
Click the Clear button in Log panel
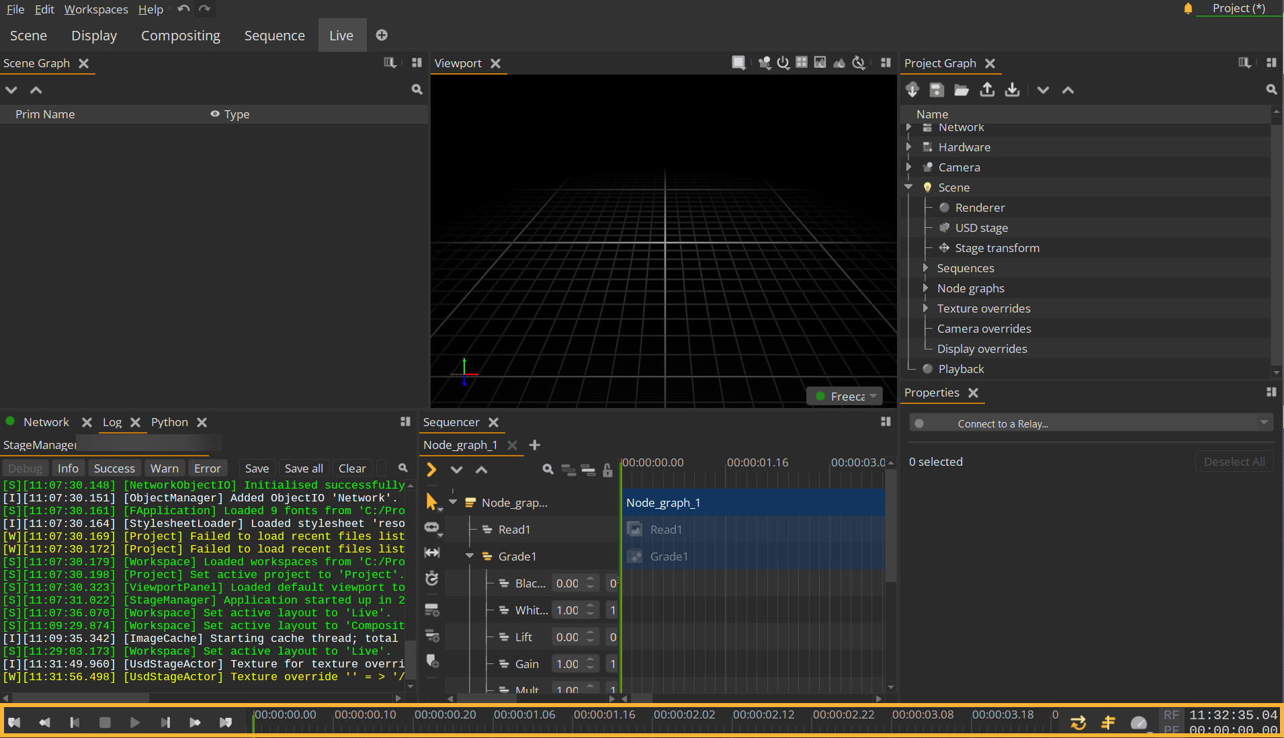click(x=352, y=468)
